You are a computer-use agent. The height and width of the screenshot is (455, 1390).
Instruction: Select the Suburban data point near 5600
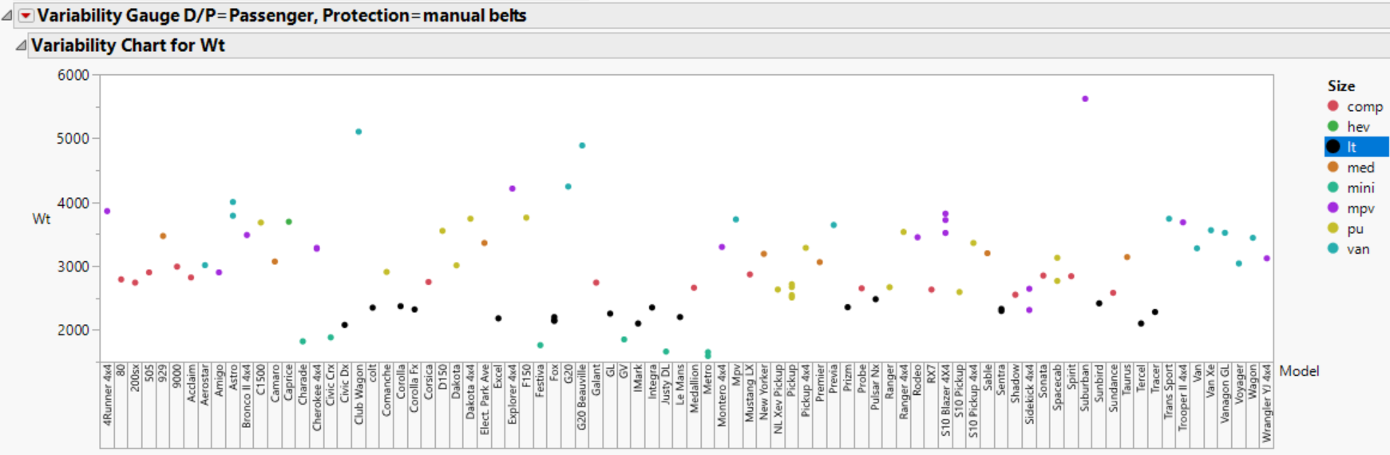[x=1085, y=99]
